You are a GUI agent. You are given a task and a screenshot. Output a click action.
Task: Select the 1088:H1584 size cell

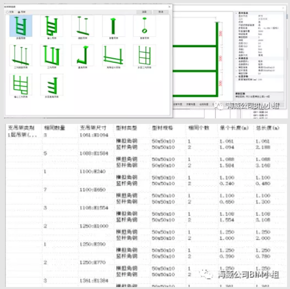point(94,153)
